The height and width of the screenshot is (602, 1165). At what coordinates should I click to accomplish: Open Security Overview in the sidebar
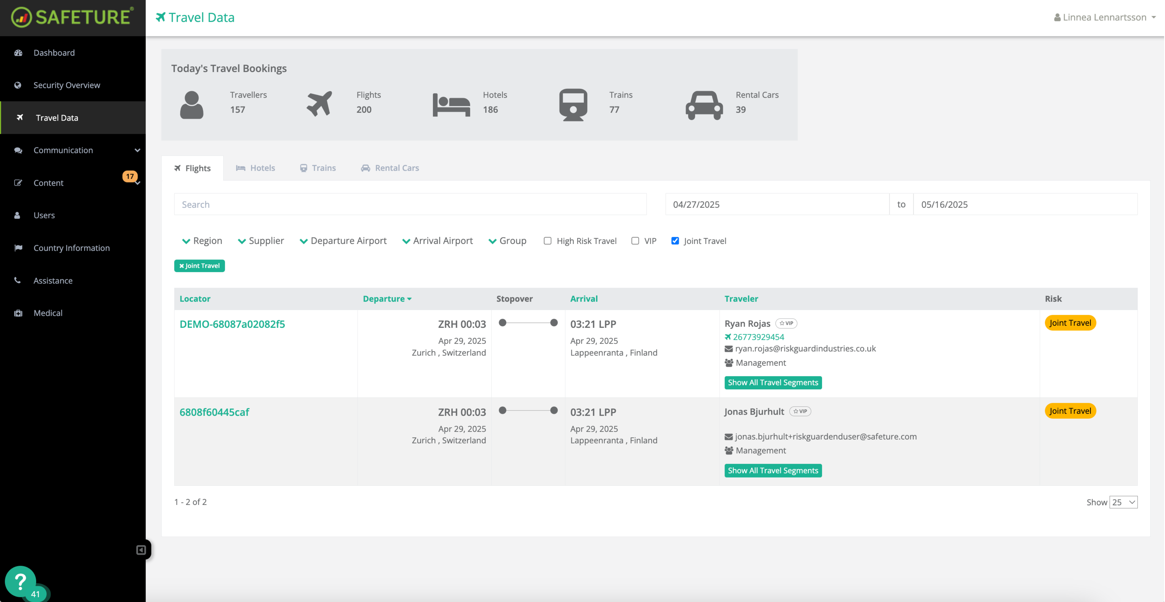coord(66,85)
